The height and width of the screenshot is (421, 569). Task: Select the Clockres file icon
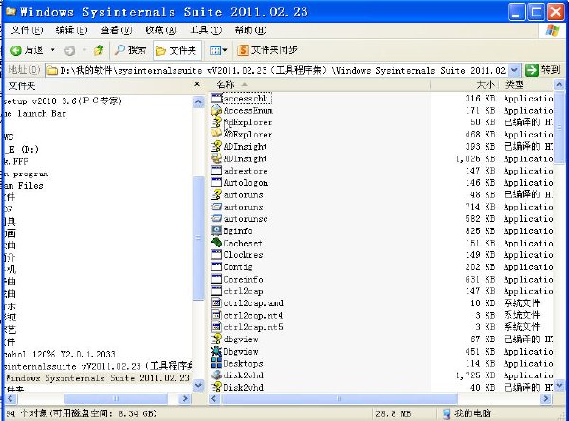tap(216, 254)
